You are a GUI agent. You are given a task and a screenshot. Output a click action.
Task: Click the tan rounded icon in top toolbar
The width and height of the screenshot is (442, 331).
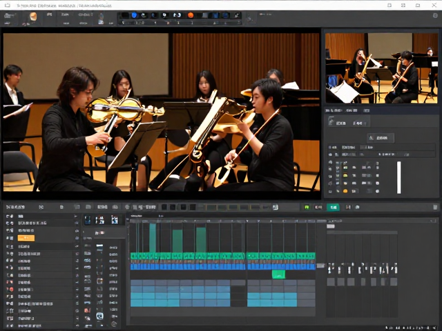(33, 17)
